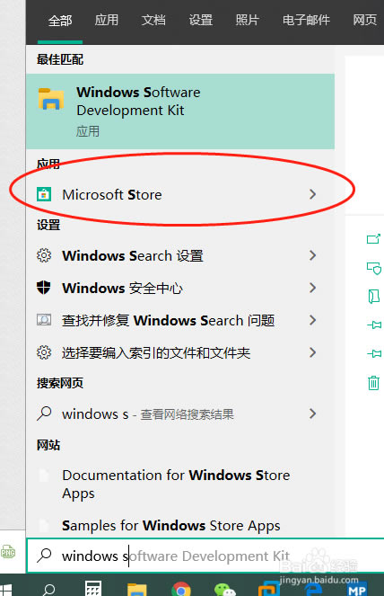Image resolution: width=384 pixels, height=596 pixels.
Task: Open Calculator from the taskbar
Action: click(93, 589)
